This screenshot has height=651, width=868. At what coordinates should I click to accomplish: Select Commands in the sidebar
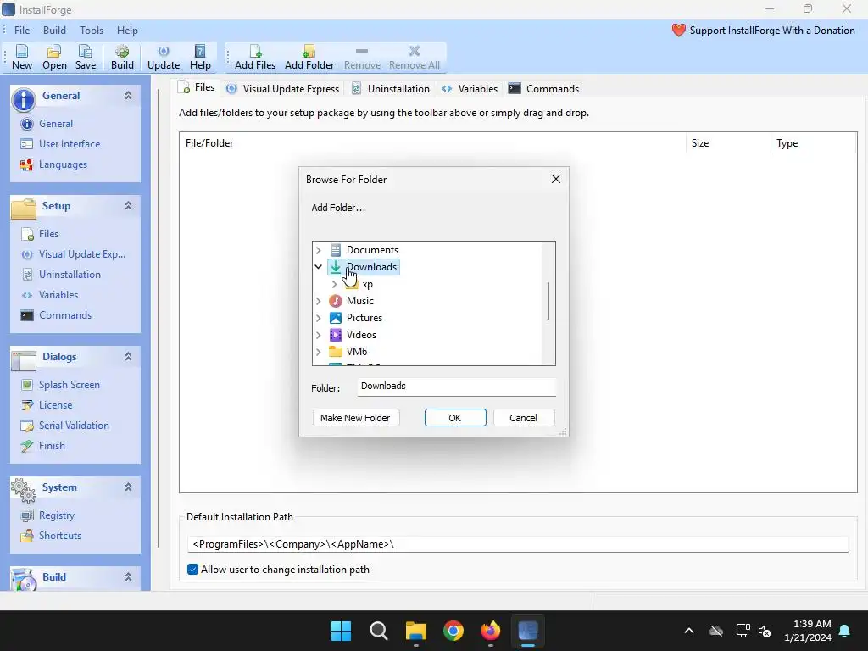click(x=64, y=315)
